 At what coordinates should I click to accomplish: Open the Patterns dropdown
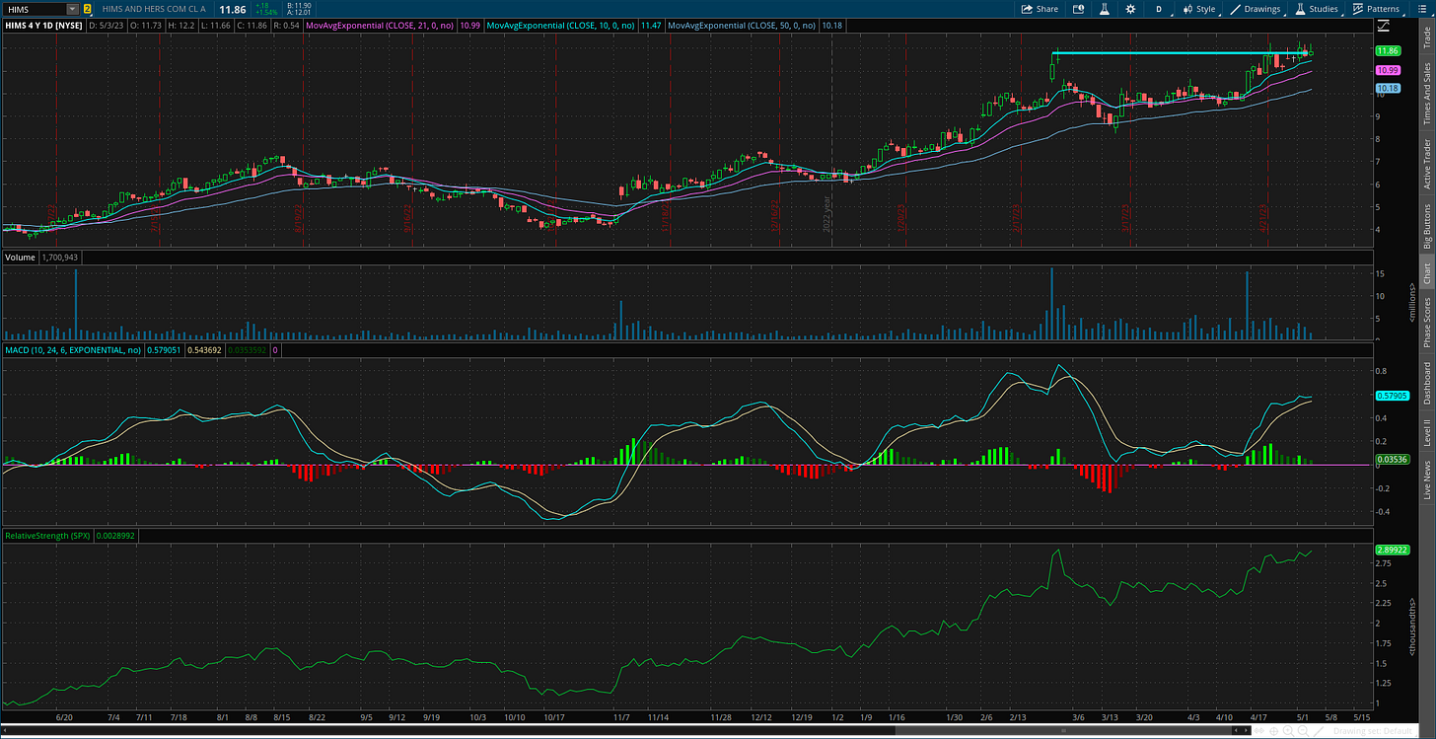(x=1375, y=9)
